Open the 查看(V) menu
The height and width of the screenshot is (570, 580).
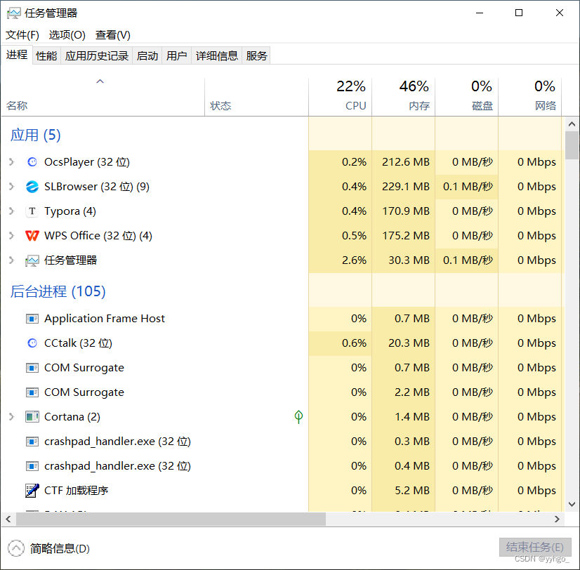point(113,35)
